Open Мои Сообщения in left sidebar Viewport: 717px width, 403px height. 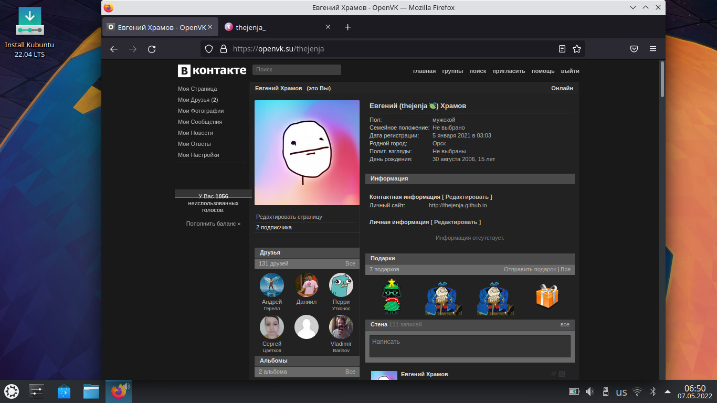199,122
